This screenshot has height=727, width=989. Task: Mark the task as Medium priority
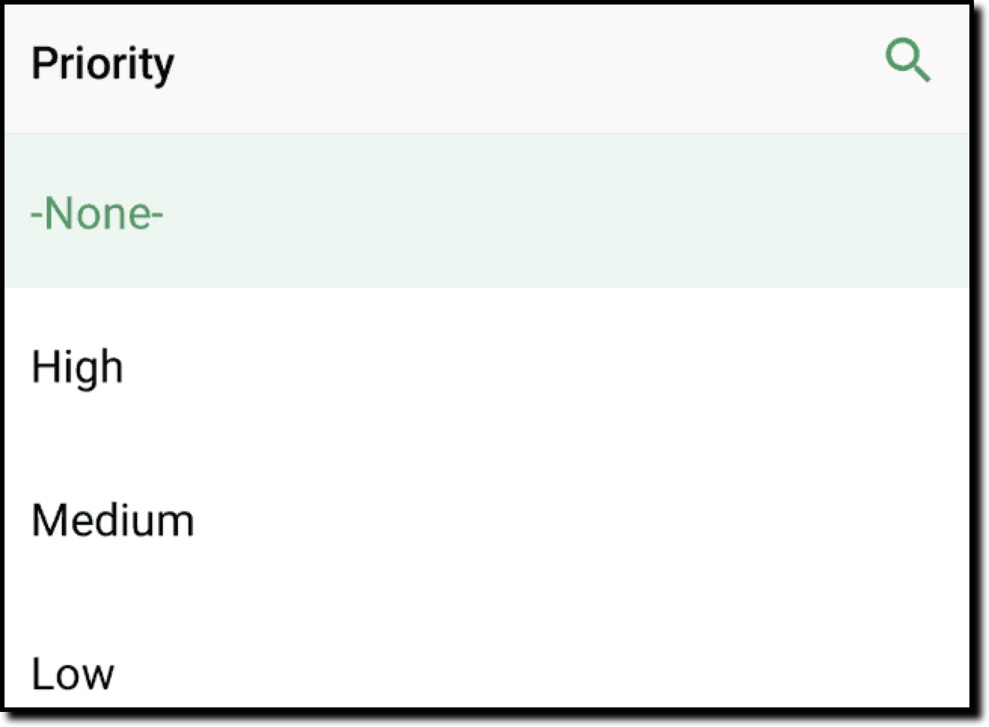(x=113, y=520)
